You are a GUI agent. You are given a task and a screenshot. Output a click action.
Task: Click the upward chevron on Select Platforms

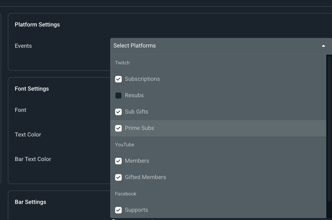point(324,46)
